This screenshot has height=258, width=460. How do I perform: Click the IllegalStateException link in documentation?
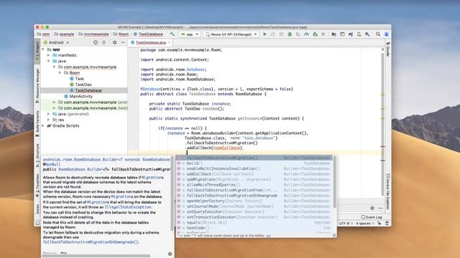pyautogui.click(x=128, y=207)
